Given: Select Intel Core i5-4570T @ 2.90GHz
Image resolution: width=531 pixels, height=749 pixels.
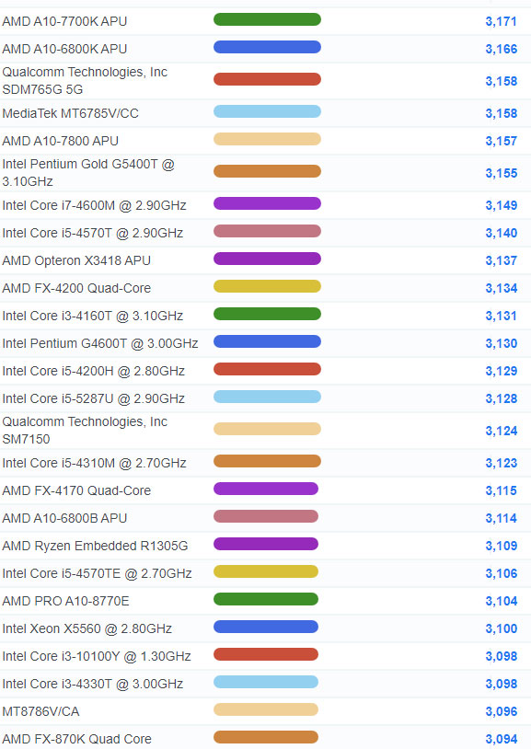Looking at the screenshot, I should tap(93, 234).
